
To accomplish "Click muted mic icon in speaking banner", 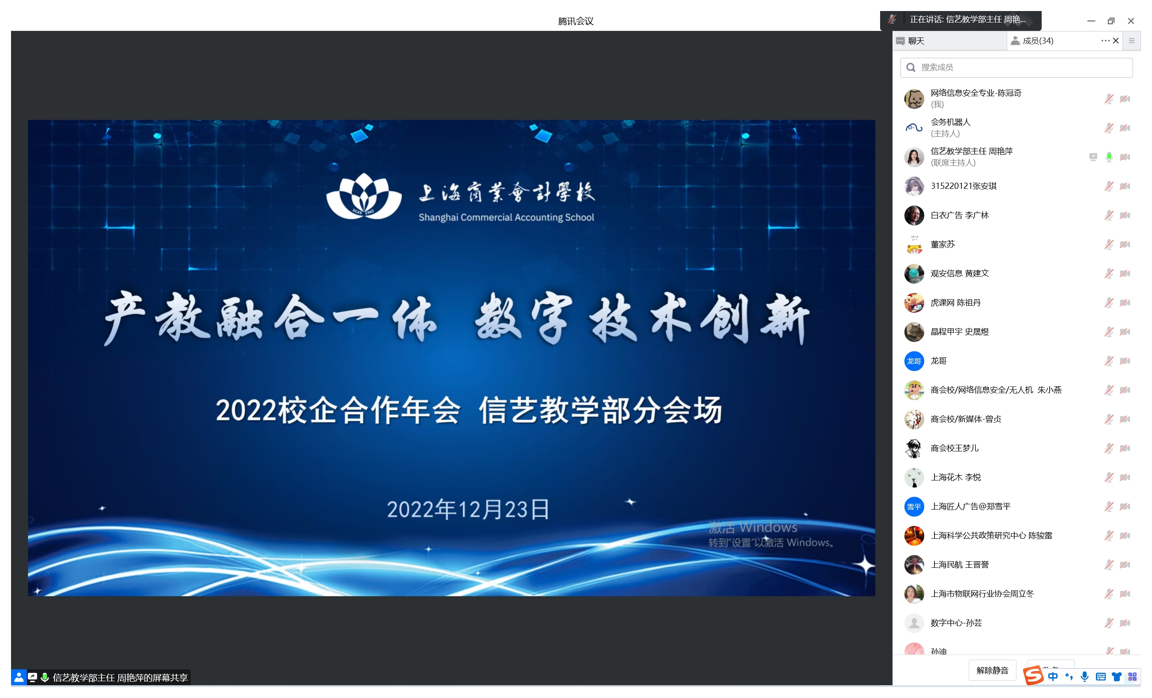I will pos(892,19).
